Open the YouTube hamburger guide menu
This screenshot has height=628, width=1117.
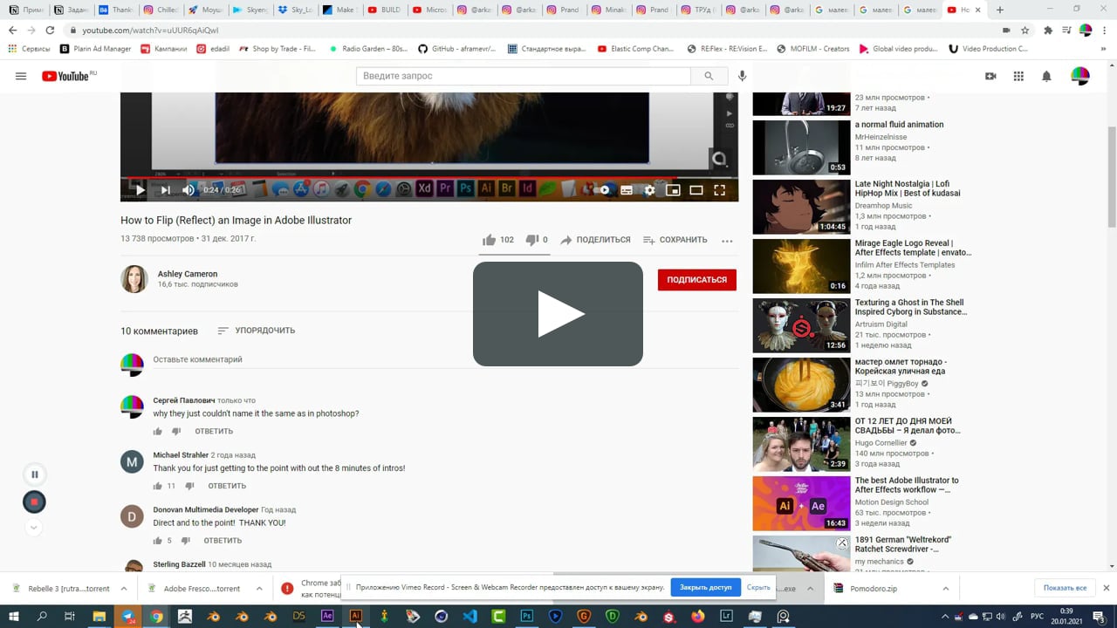pos(21,76)
